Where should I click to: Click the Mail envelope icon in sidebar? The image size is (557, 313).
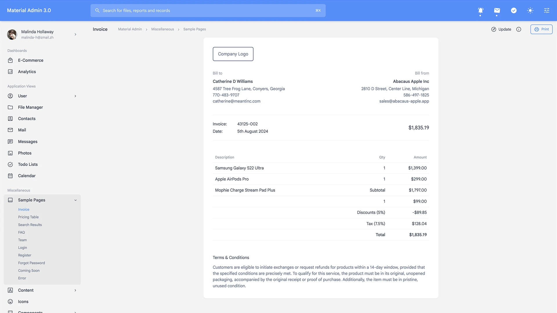pos(10,130)
